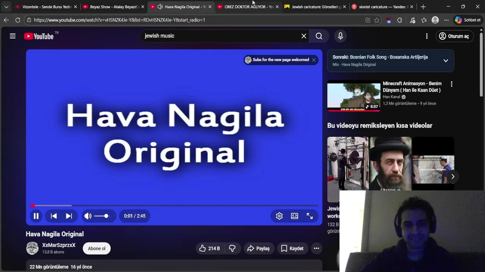Open the YouTube hamburger guide menu
Screen dimensions: 485x272
pyautogui.click(x=13, y=36)
